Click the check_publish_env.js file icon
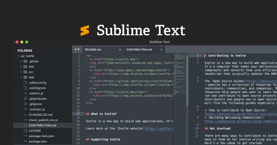The height and width of the screenshot is (145, 277). click(25, 120)
